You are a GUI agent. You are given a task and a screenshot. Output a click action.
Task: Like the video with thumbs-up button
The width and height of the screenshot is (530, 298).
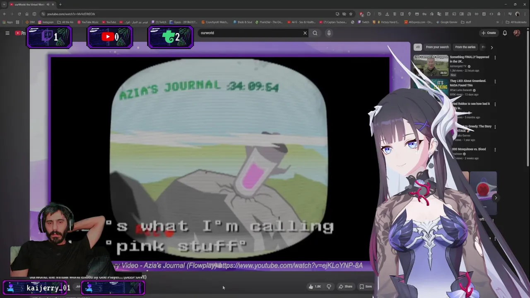[314, 286]
